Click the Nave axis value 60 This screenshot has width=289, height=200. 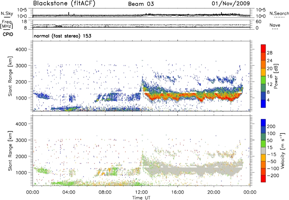[x=258, y=22]
